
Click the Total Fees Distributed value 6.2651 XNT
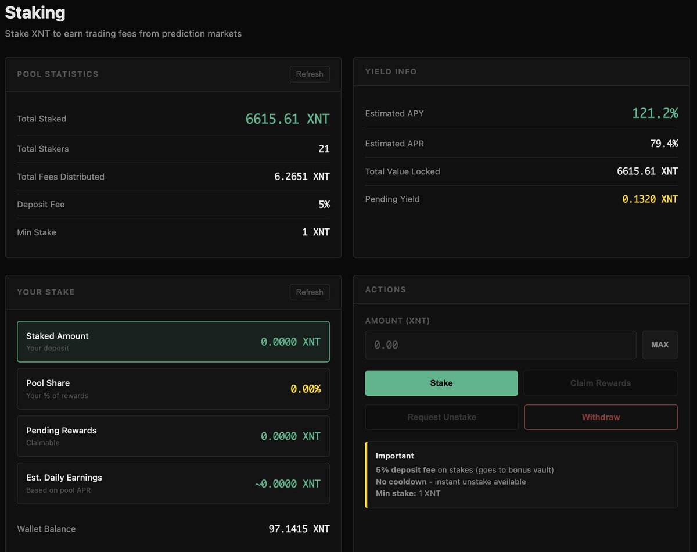302,177
